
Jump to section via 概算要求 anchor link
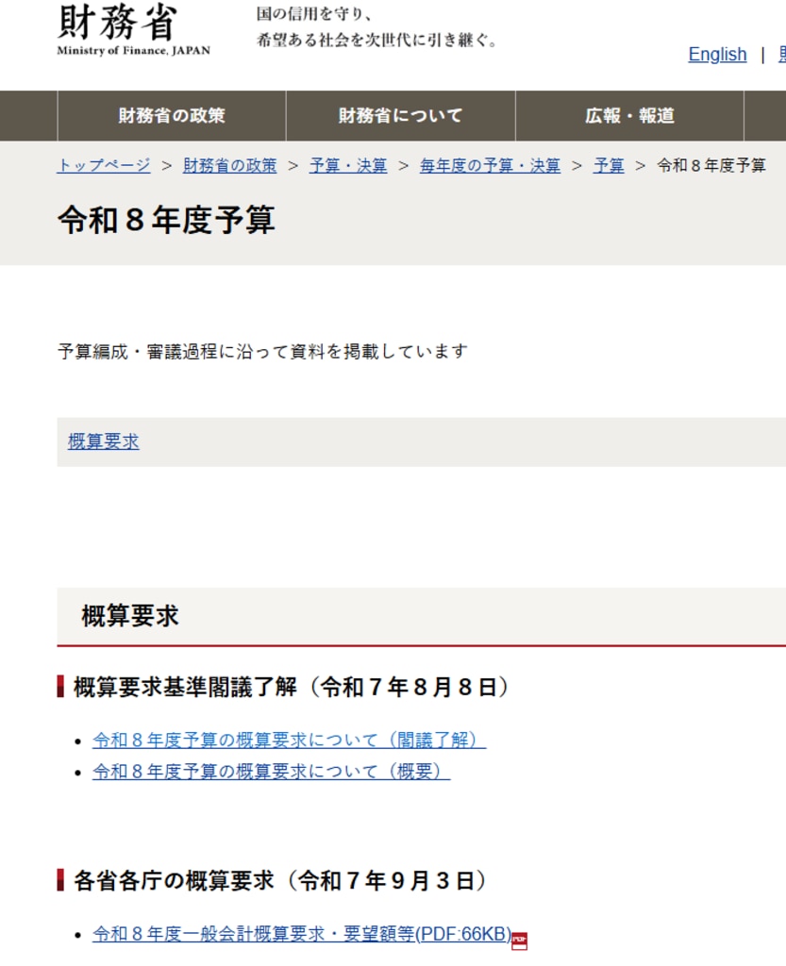(x=104, y=441)
